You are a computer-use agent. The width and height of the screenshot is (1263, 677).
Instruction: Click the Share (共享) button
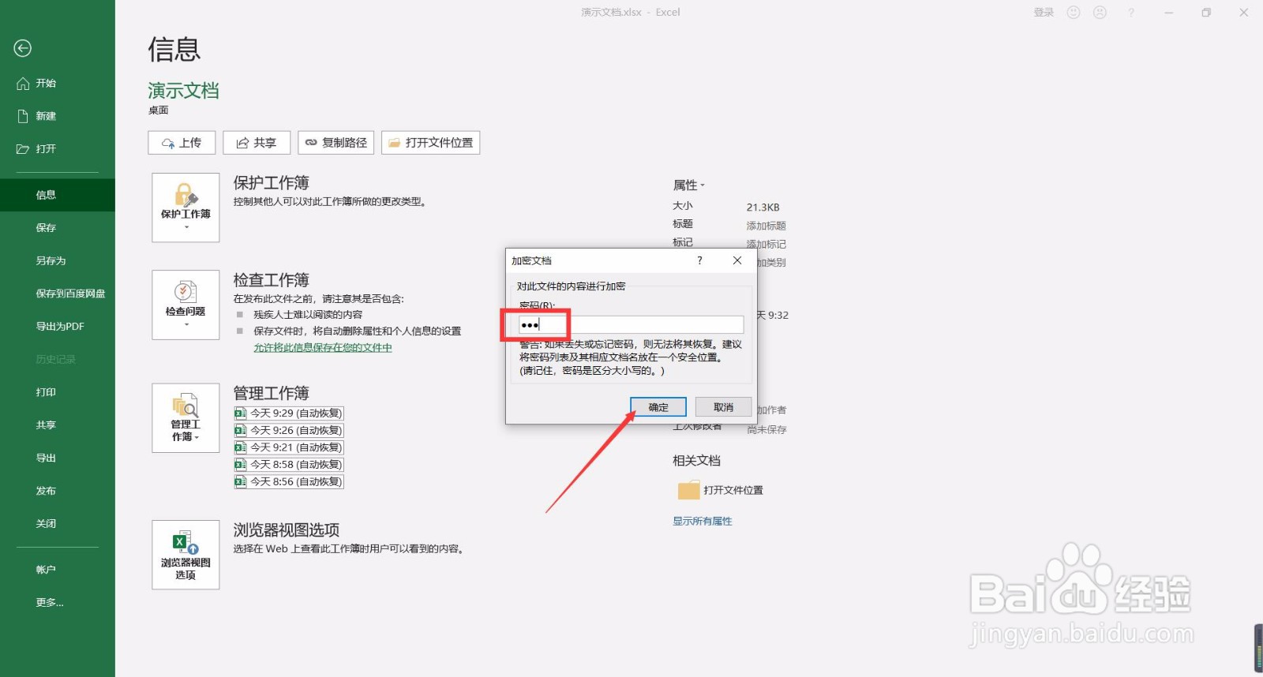257,143
